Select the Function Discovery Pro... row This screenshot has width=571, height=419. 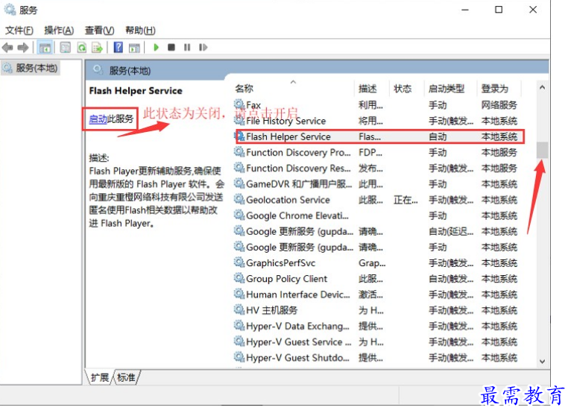point(377,152)
